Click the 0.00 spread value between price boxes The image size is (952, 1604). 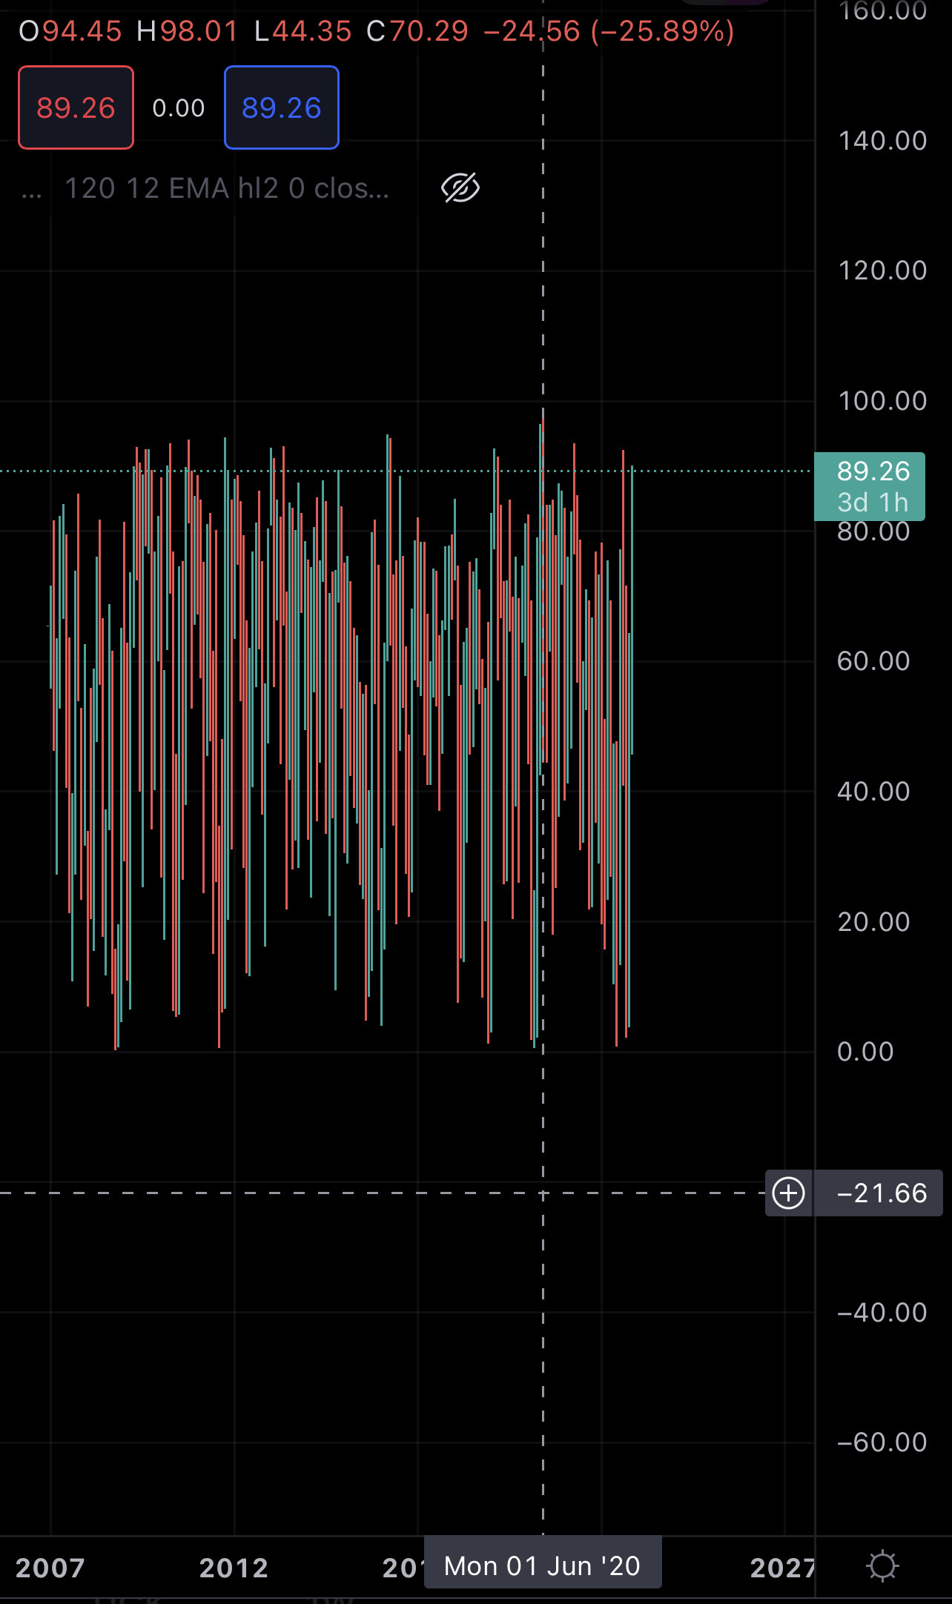pyautogui.click(x=179, y=108)
